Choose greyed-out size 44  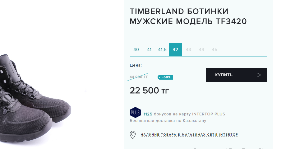click(x=201, y=50)
